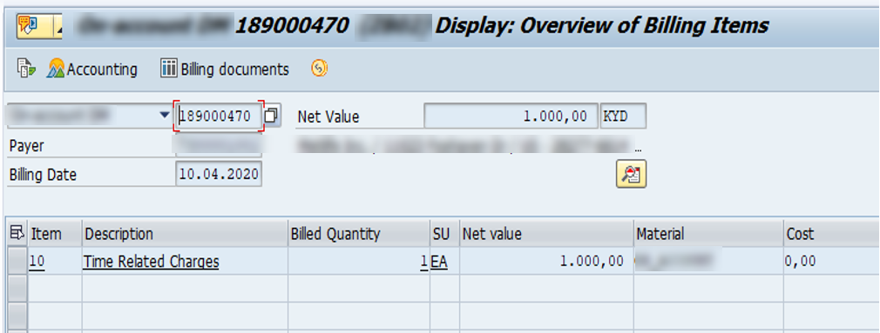Click the table settings icon left of Item
The height and width of the screenshot is (333, 880).
point(17,233)
